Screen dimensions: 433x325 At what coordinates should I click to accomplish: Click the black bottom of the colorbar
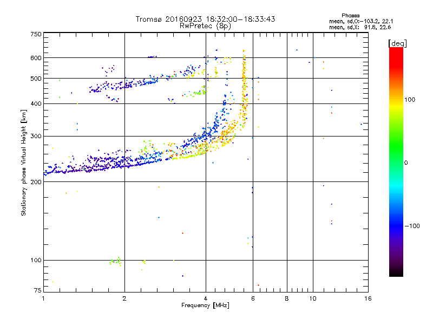click(396, 272)
